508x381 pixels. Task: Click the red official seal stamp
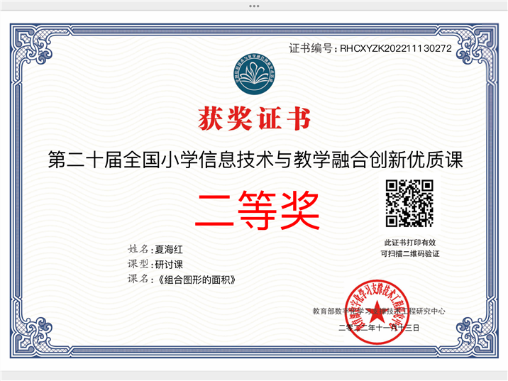(377, 312)
